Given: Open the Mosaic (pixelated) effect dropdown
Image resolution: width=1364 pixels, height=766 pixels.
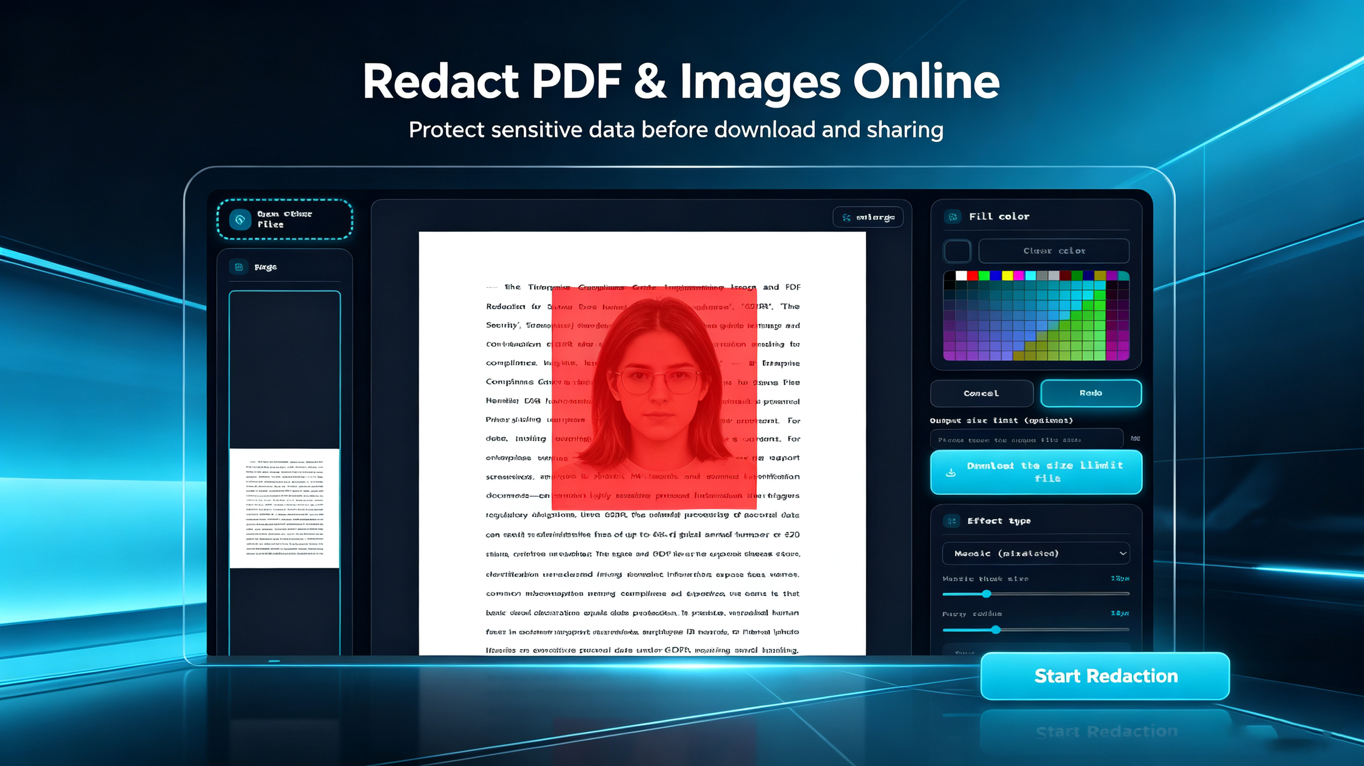Looking at the screenshot, I should pyautogui.click(x=1036, y=554).
